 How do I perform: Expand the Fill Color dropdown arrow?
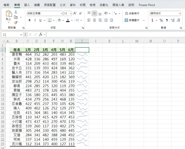point(63,20)
